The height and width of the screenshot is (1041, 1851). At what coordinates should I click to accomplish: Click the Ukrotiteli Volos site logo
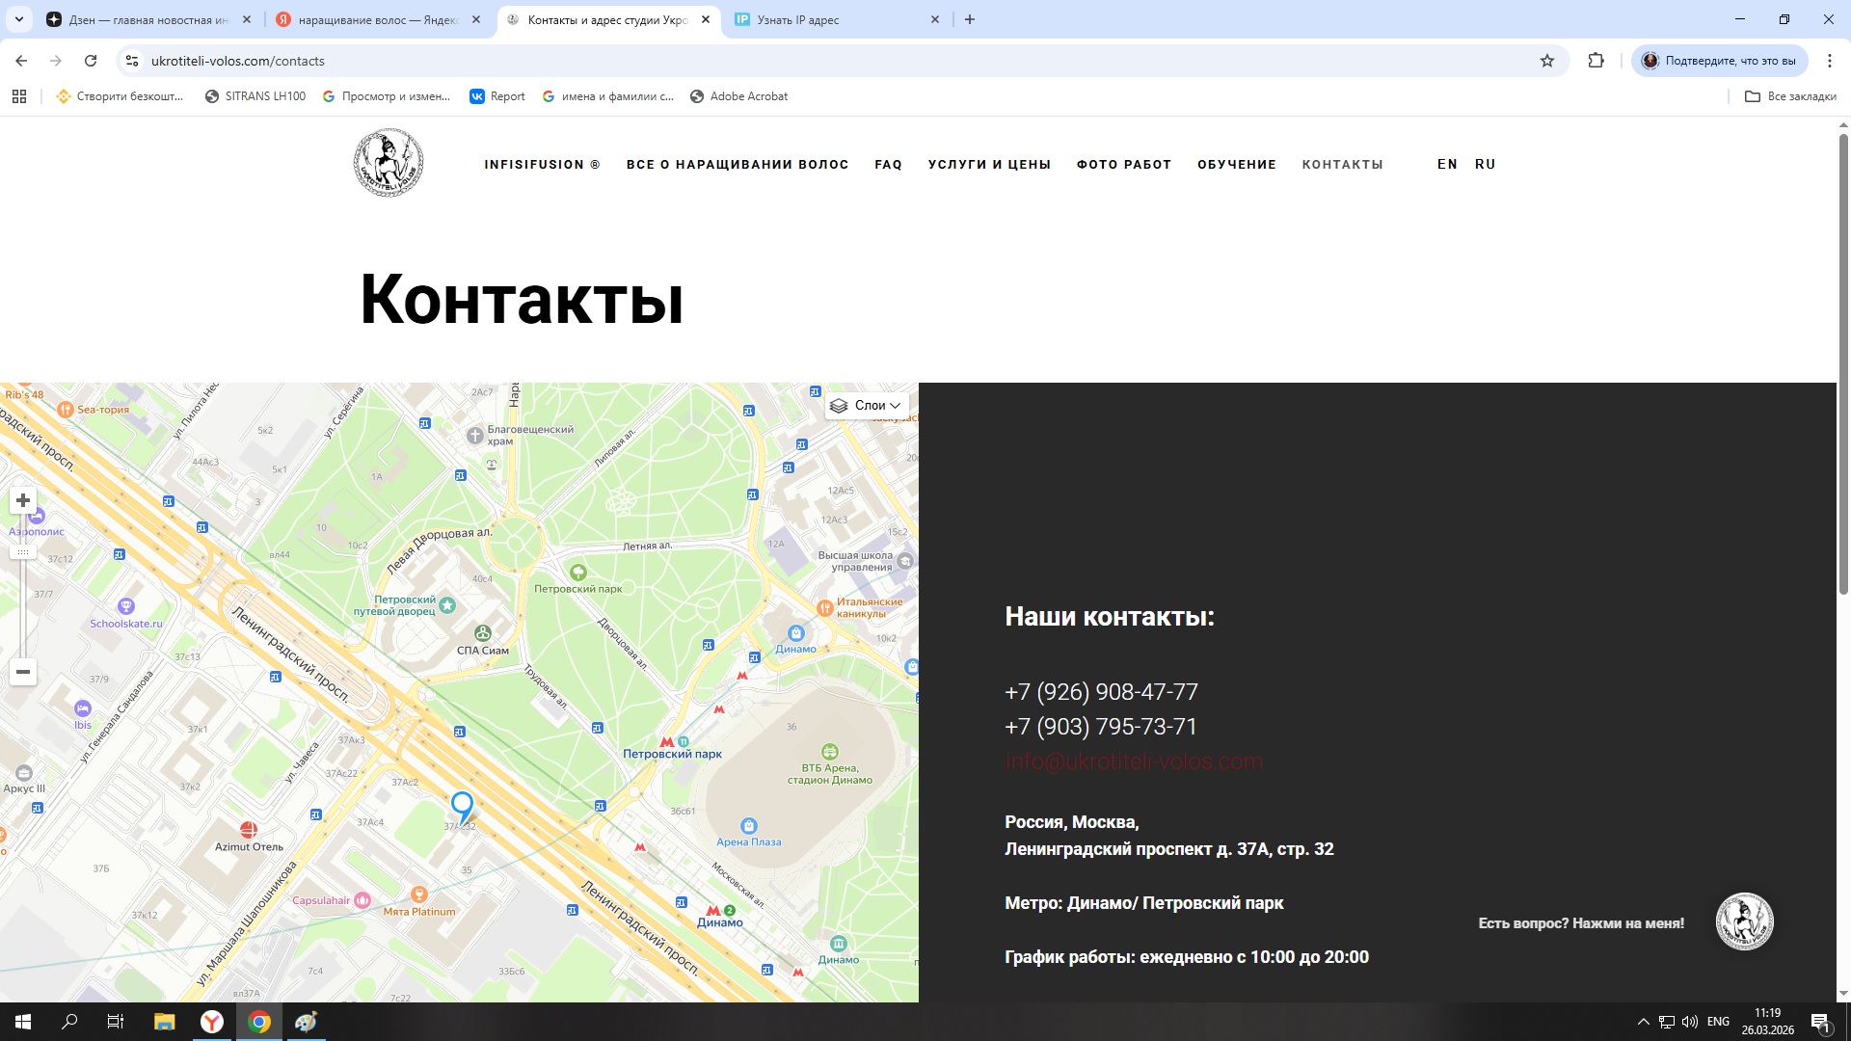[x=388, y=163]
